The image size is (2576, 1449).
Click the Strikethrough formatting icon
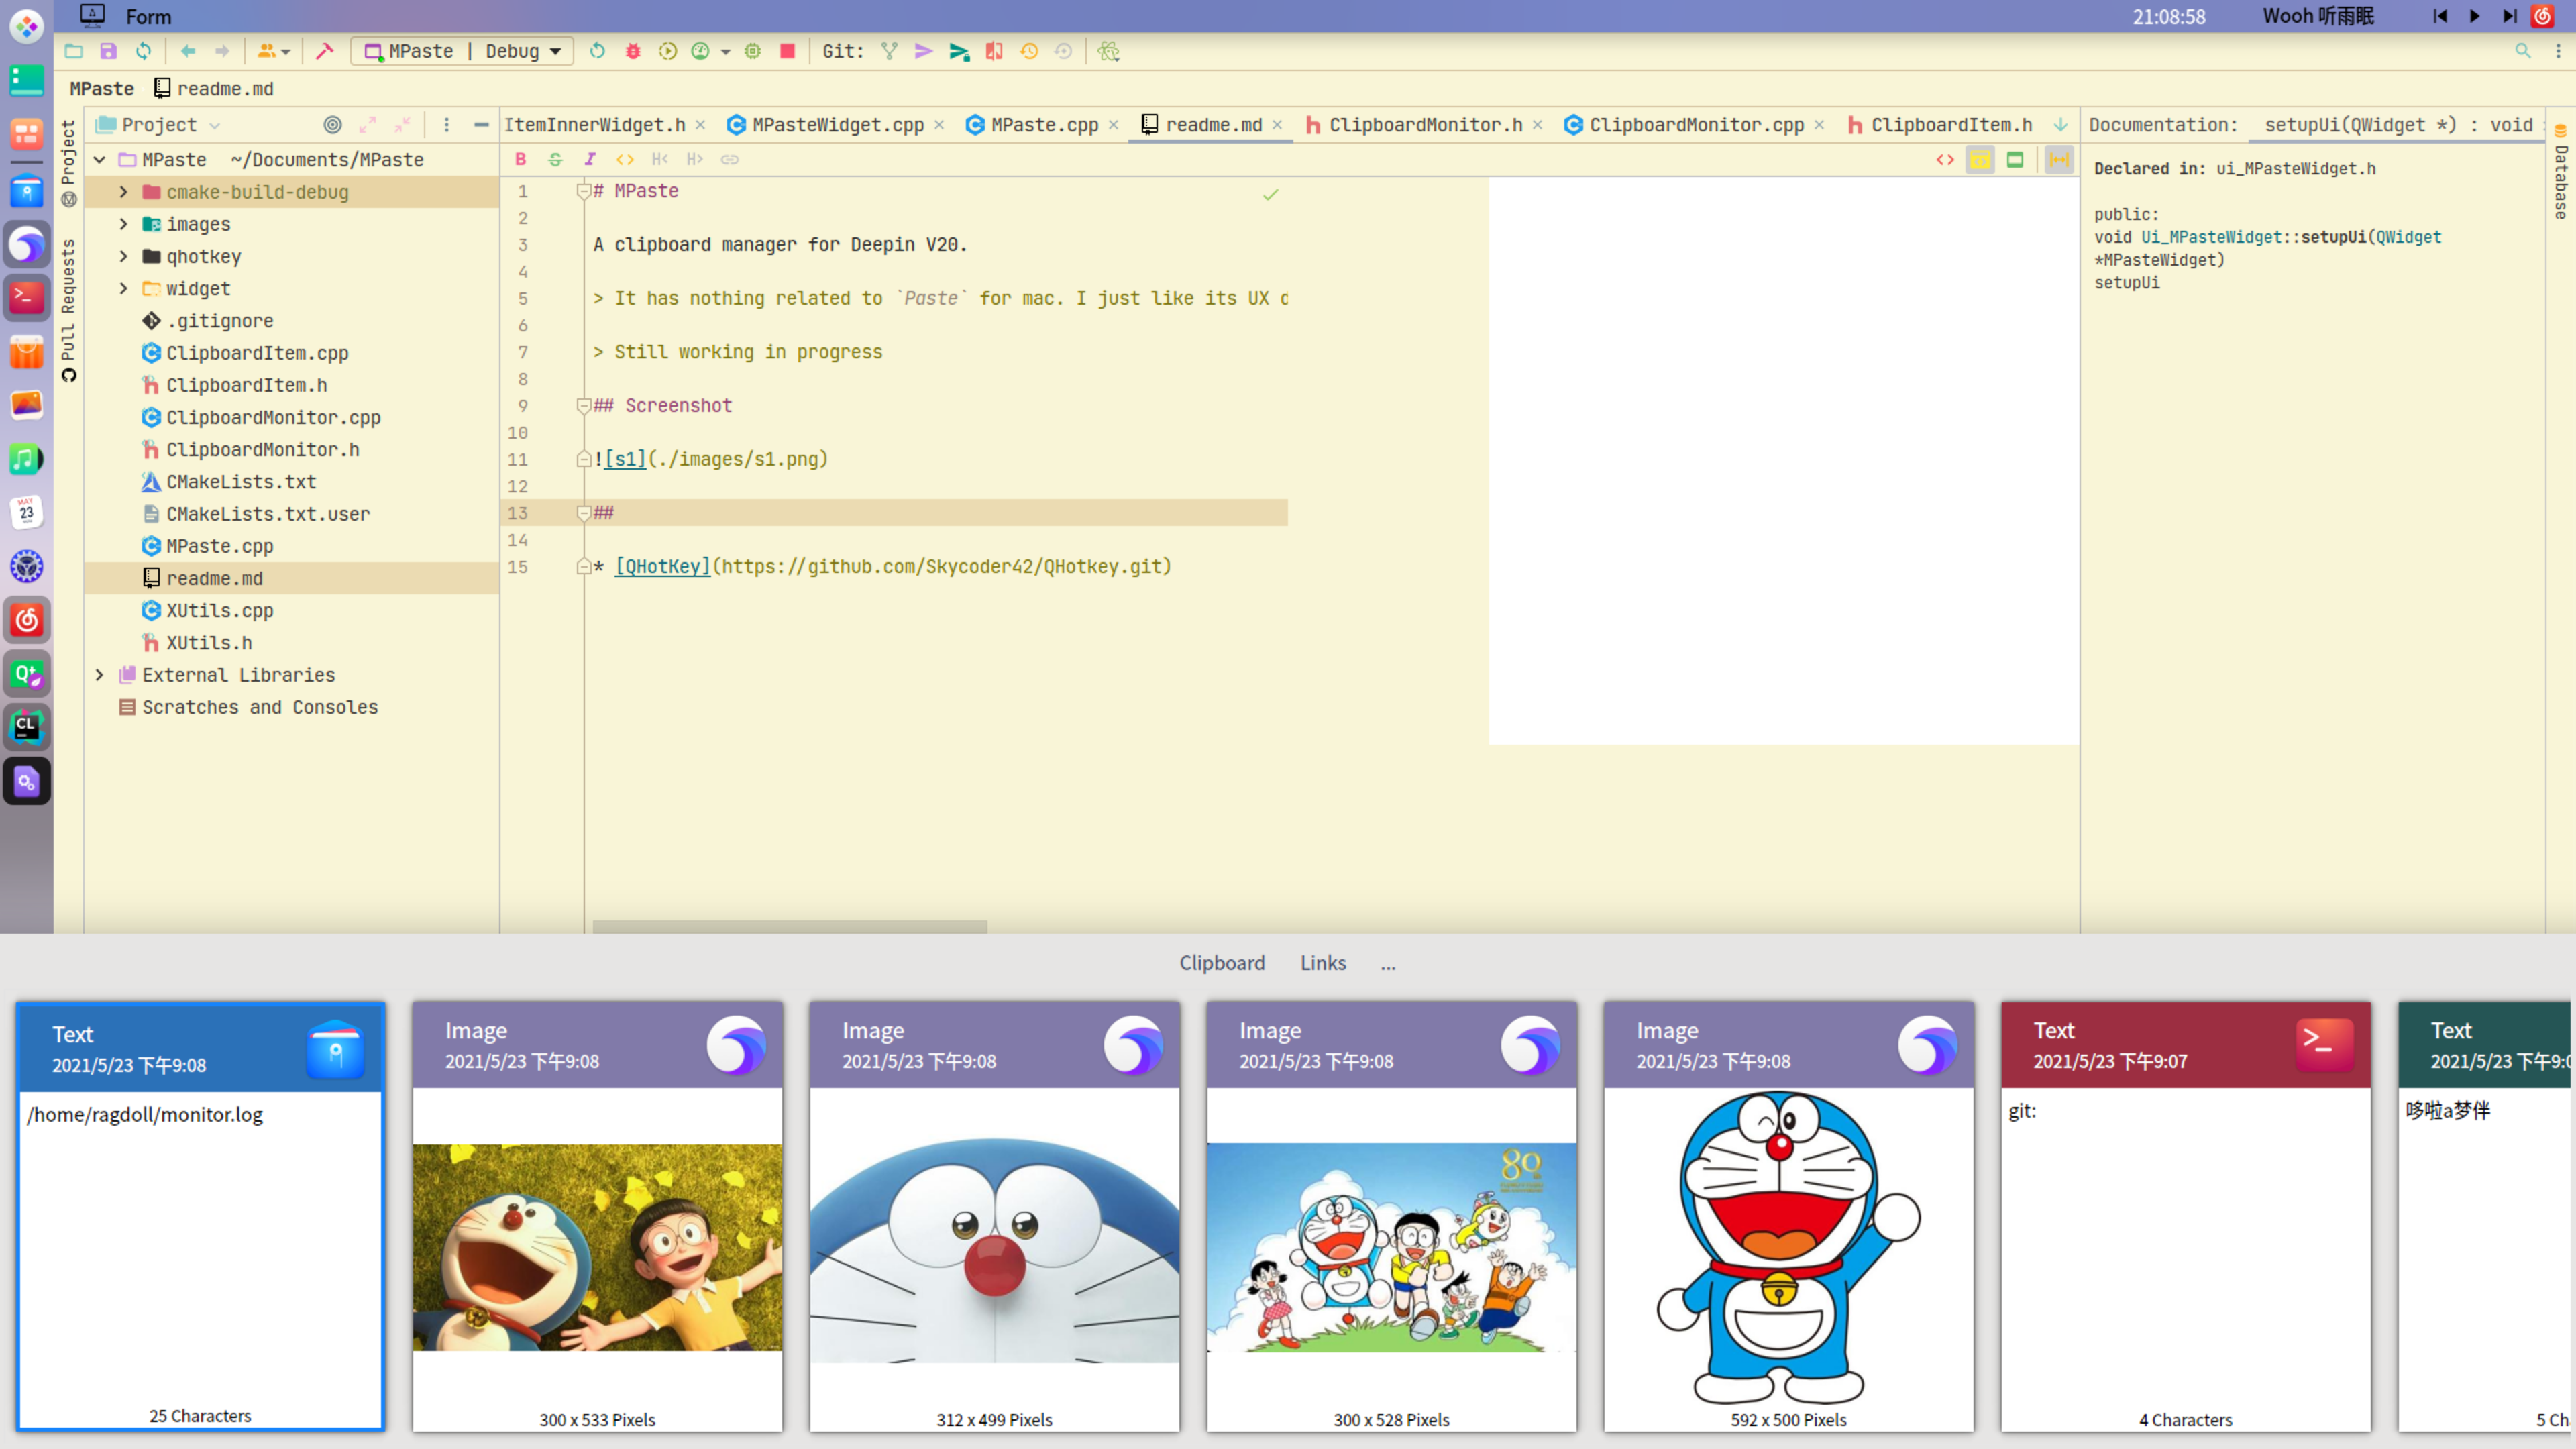pyautogui.click(x=555, y=159)
